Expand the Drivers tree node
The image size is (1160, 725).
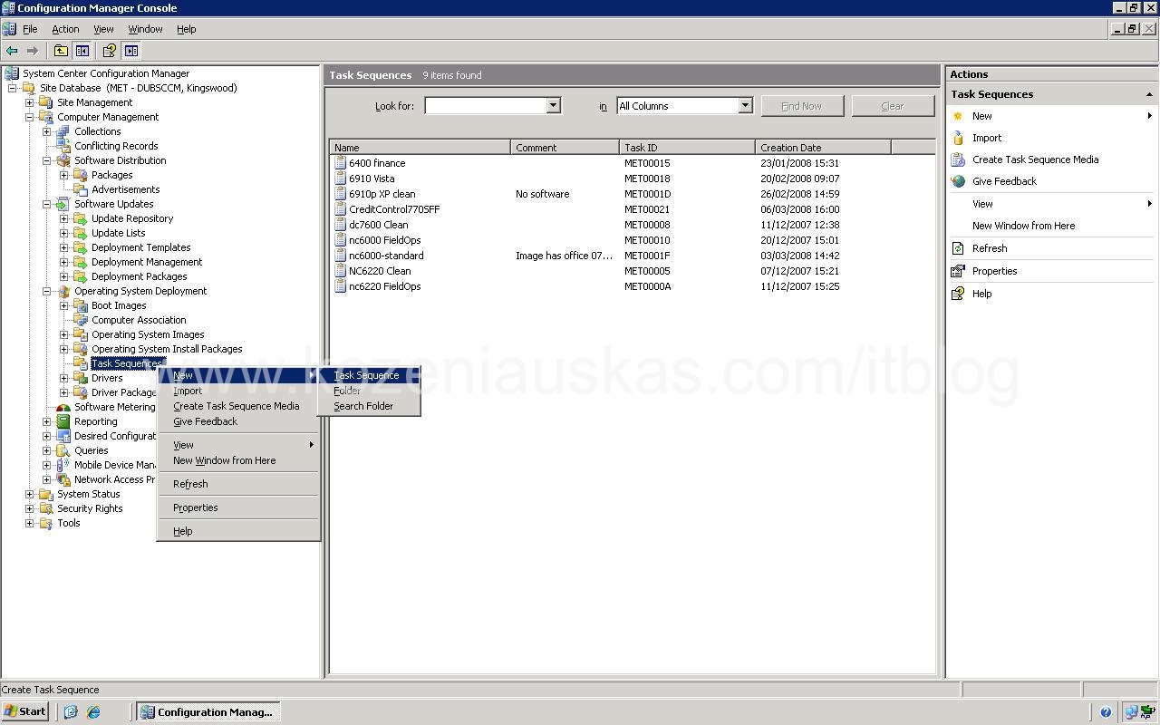(64, 378)
